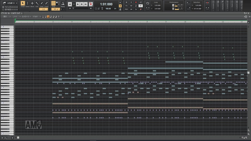Click the Fast Forward button
The height and width of the screenshot is (141, 251).
click(x=86, y=4)
